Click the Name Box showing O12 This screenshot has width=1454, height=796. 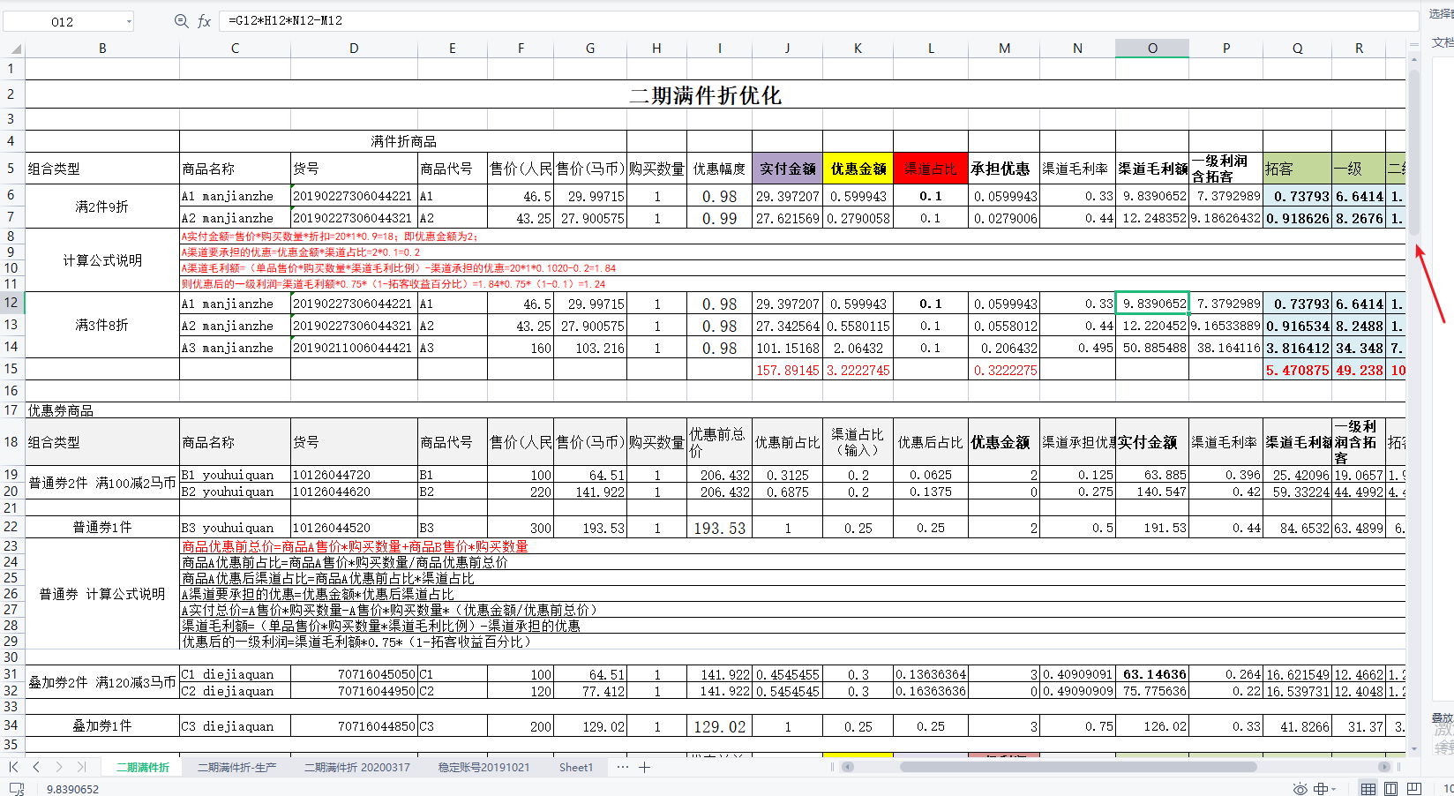63,21
